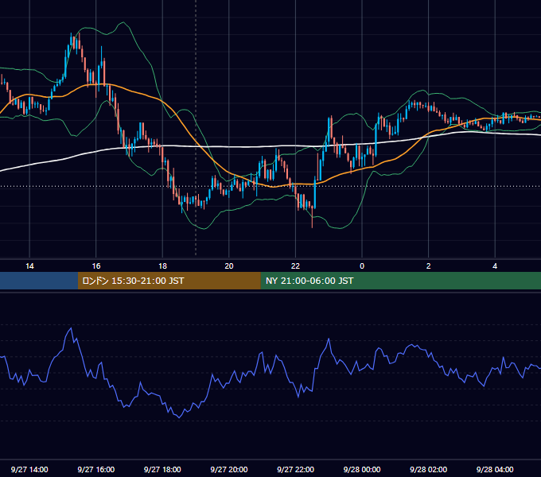Viewport: 541px width, 477px height.
Task: Click the 9/27 14:00 time label
Action: [29, 469]
